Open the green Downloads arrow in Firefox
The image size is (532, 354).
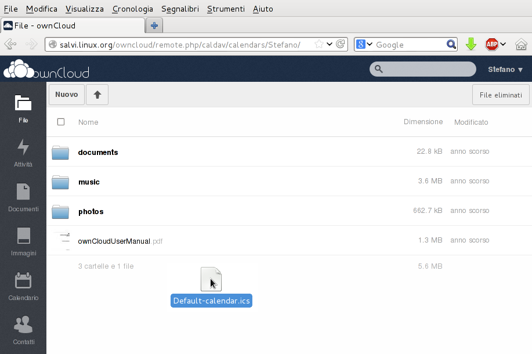click(x=471, y=44)
